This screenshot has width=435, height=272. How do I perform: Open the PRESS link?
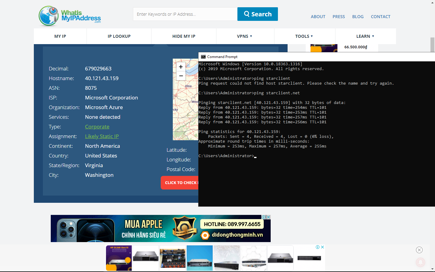point(339,17)
